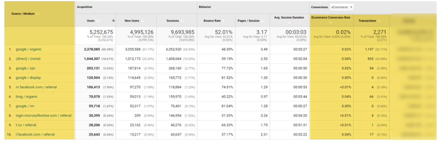The image size is (439, 143).
Task: Open the t.co / referral source
Action: tap(26, 125)
